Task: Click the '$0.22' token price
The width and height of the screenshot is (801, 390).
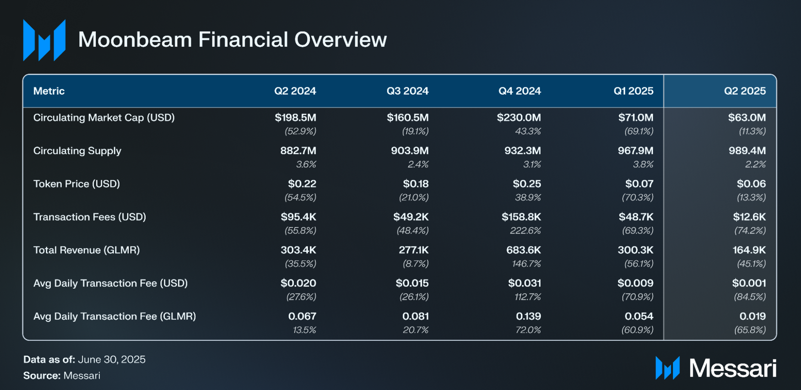Action: pyautogui.click(x=302, y=184)
